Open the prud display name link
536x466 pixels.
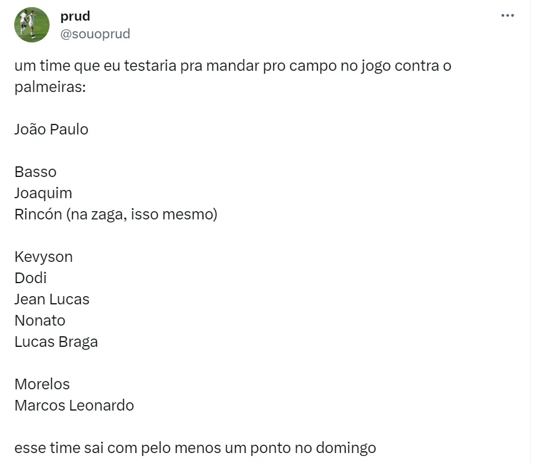click(75, 16)
